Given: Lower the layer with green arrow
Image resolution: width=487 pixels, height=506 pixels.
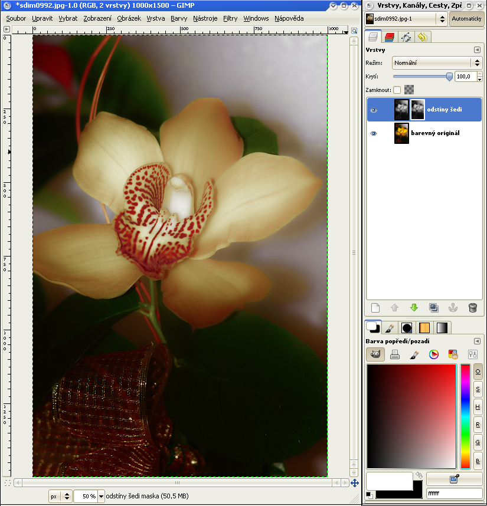Looking at the screenshot, I should [414, 307].
